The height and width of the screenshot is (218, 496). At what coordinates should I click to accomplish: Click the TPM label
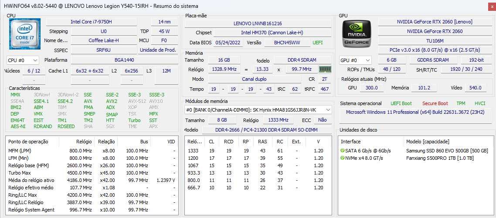461,103
